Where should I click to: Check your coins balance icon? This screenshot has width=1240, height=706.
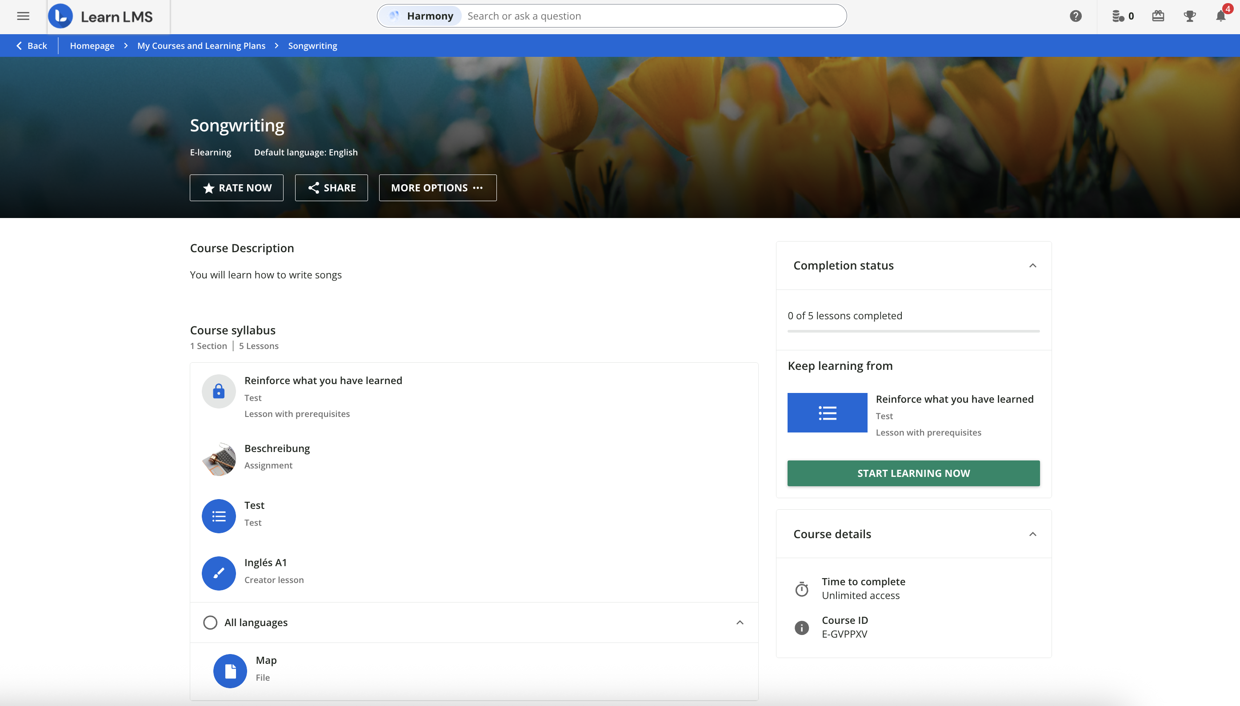(x=1119, y=16)
